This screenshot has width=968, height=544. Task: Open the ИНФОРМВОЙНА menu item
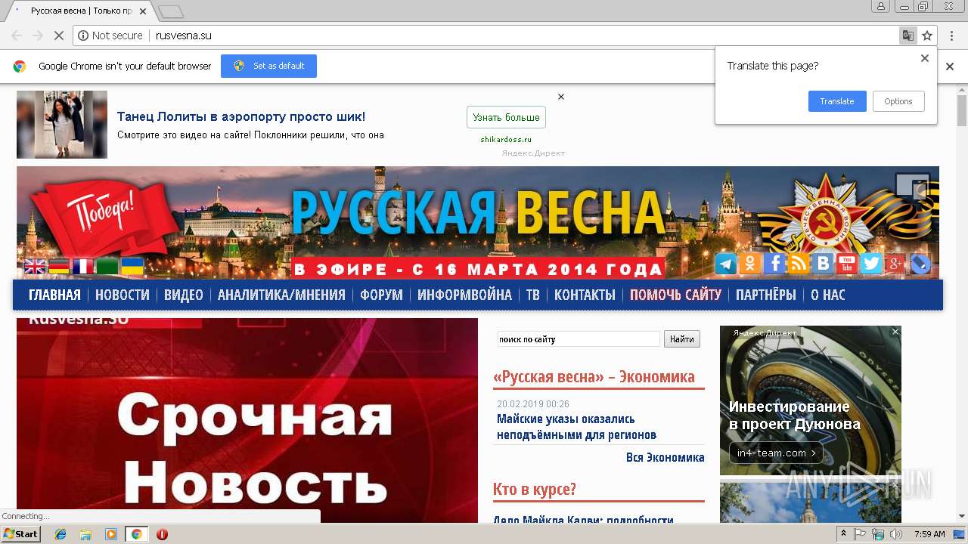point(464,295)
